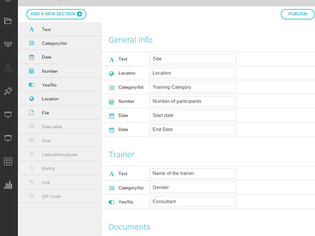Click the QR Code label in palette

[51, 196]
